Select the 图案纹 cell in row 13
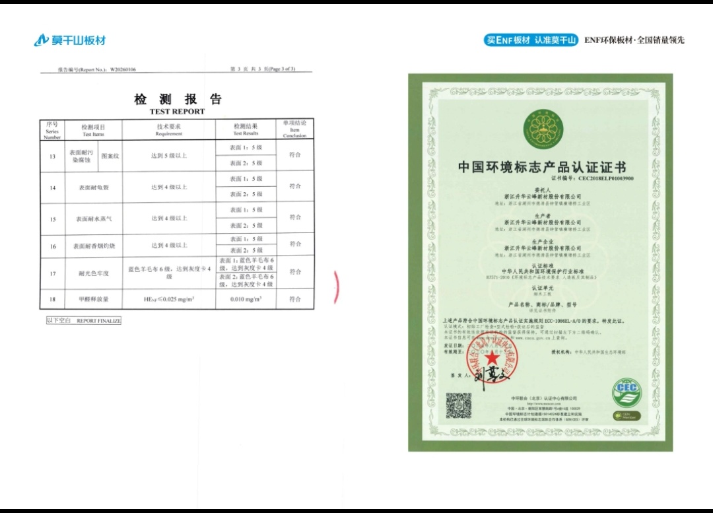The height and width of the screenshot is (513, 713). [110, 156]
